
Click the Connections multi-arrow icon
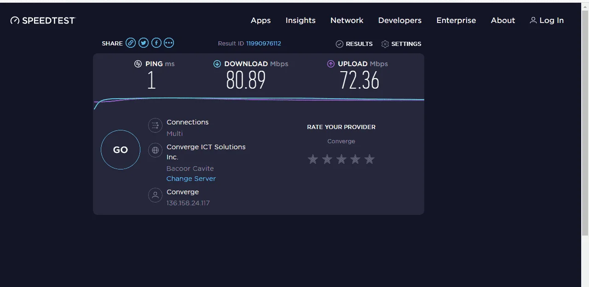[x=155, y=125]
